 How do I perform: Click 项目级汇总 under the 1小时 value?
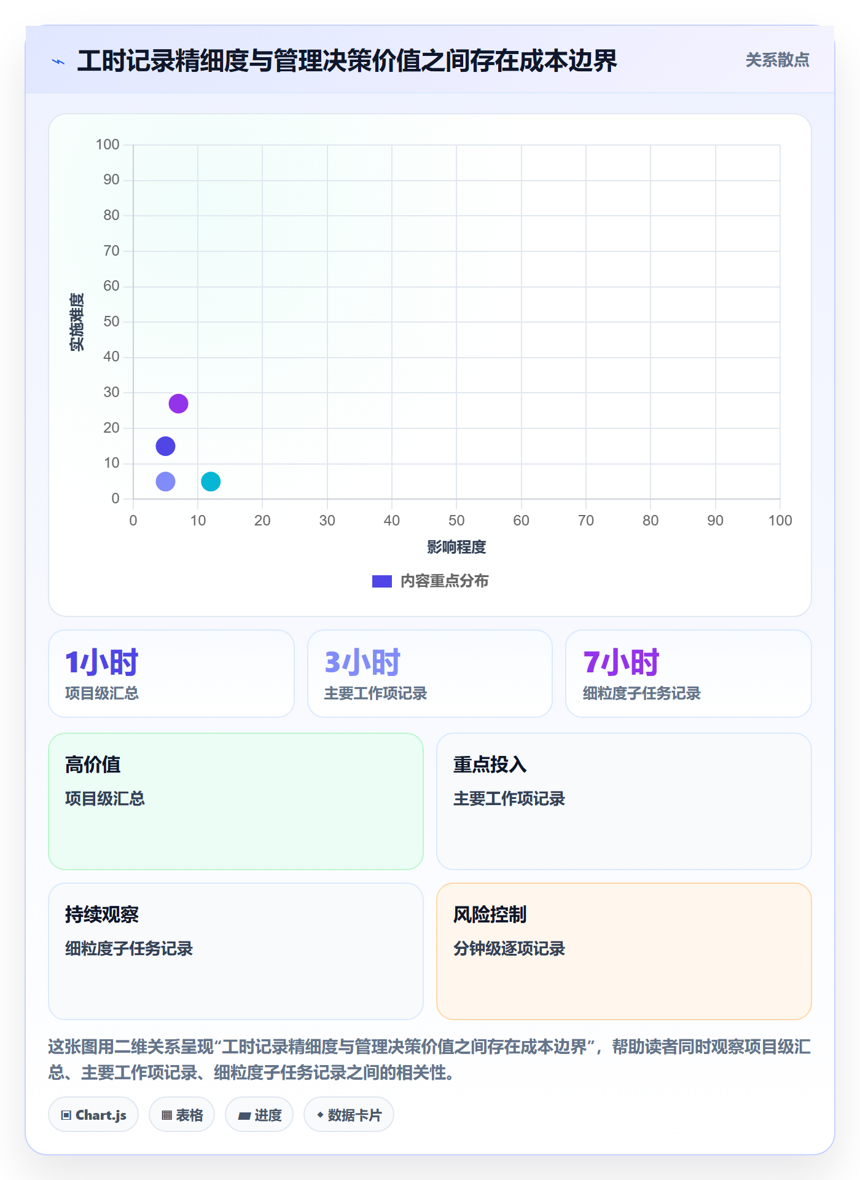pos(102,694)
